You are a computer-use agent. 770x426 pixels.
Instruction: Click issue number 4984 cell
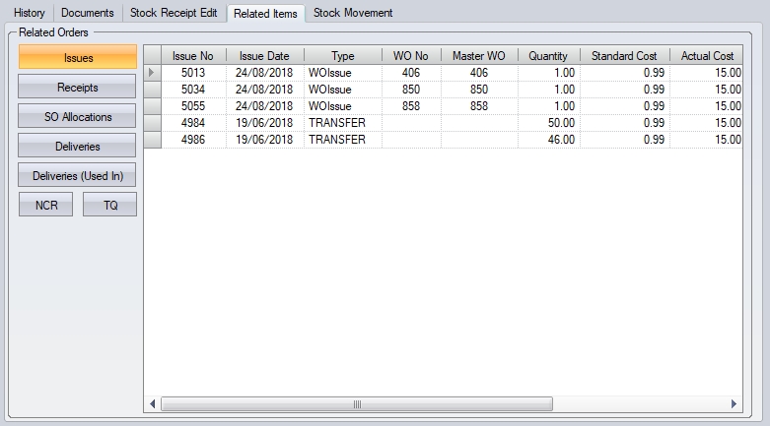[193, 123]
